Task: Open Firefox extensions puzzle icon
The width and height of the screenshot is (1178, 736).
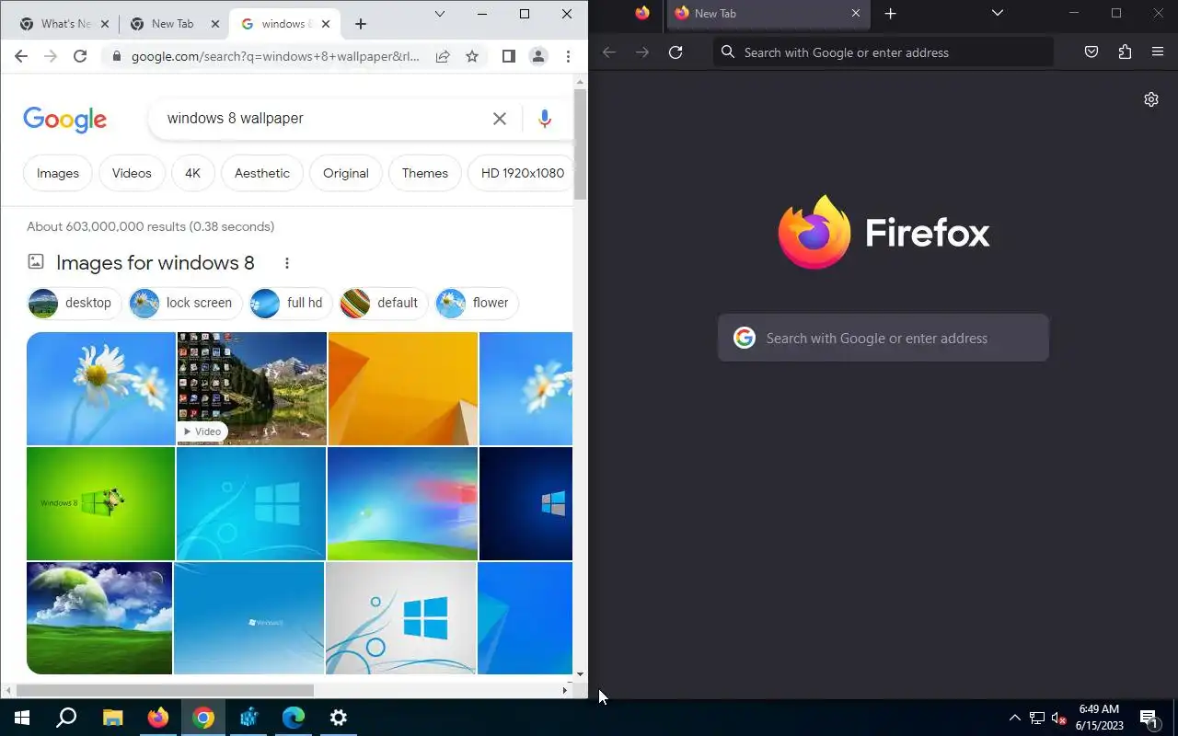Action: 1125,52
